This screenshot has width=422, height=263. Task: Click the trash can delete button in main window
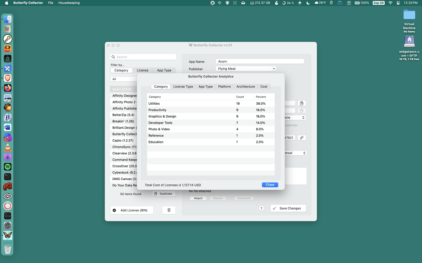169,210
